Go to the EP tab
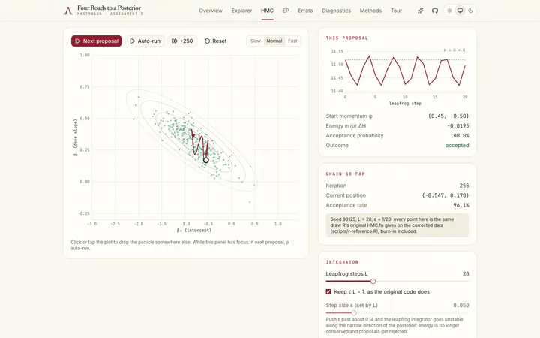Viewport: 540px width, 338px height. (x=286, y=11)
